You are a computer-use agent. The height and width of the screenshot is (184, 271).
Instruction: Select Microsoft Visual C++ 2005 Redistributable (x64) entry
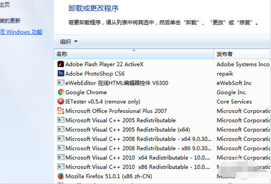[127, 130]
